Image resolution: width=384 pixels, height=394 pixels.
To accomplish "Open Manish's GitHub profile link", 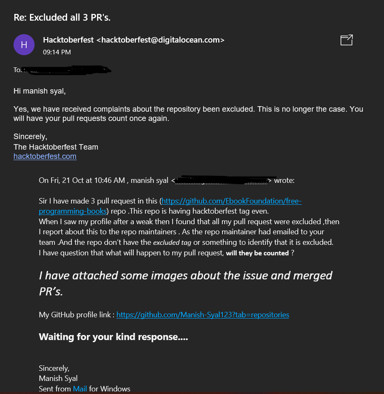I will click(203, 315).
